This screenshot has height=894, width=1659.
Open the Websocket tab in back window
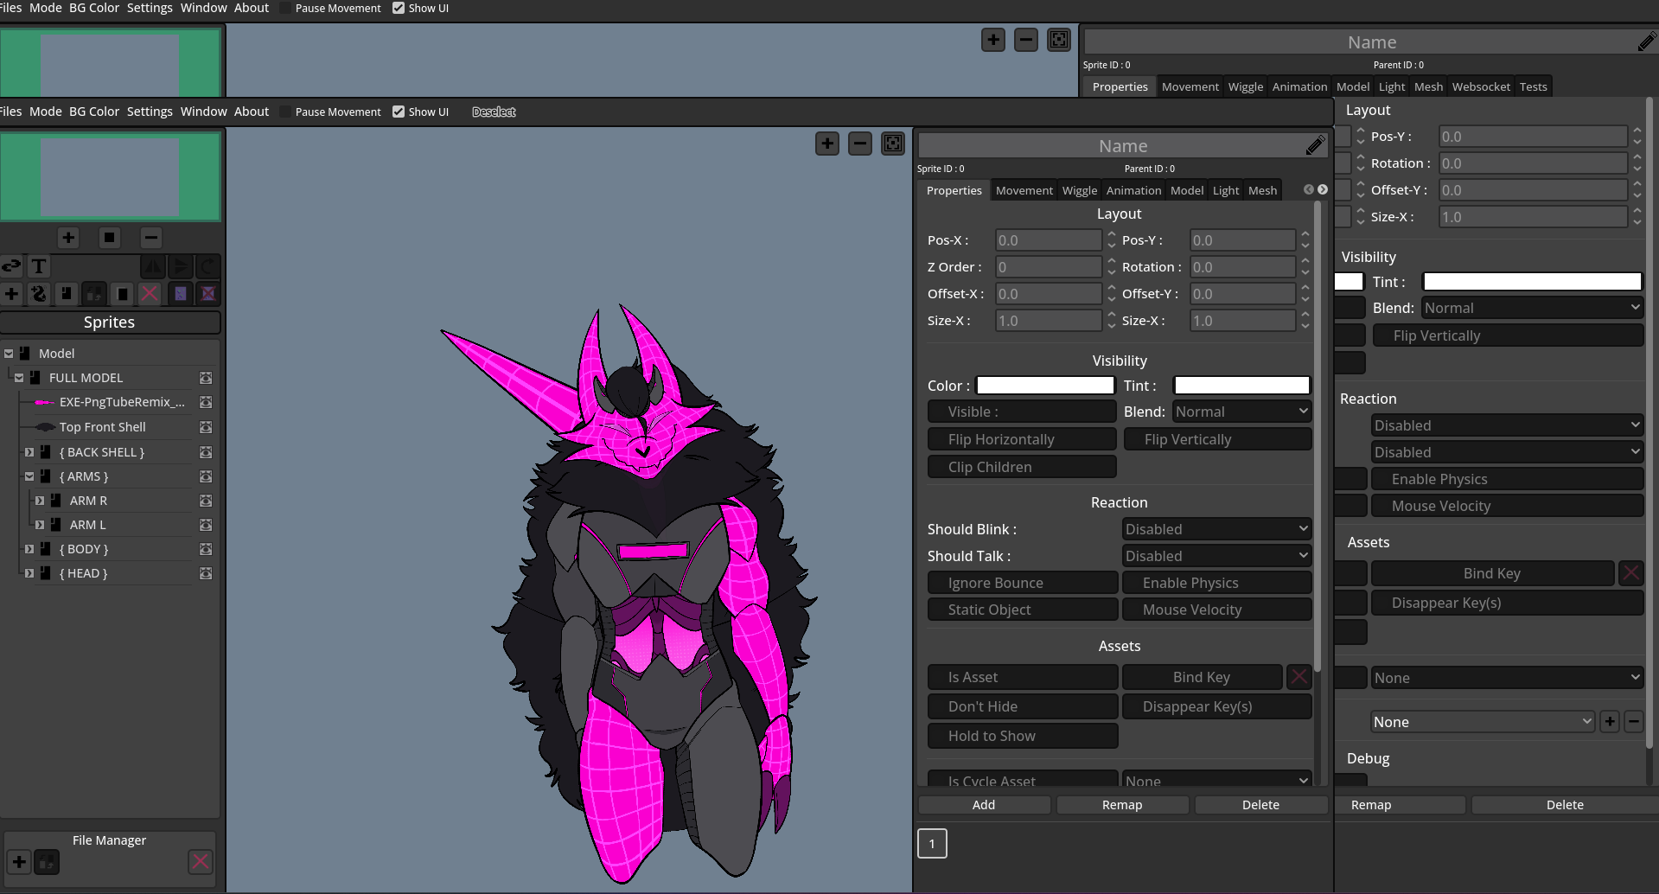[1481, 86]
